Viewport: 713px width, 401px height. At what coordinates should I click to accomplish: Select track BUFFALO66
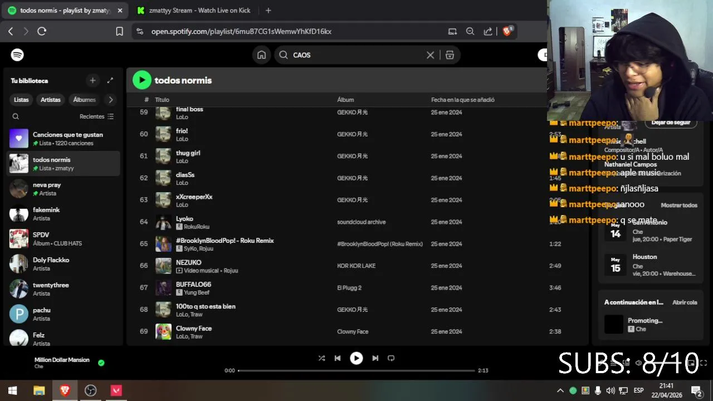point(193,285)
